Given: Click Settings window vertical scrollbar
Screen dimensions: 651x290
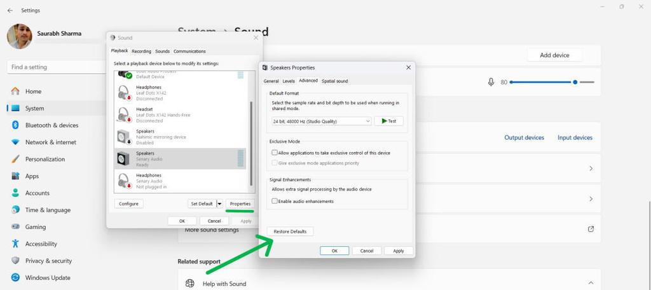Looking at the screenshot, I should pyautogui.click(x=648, y=245).
